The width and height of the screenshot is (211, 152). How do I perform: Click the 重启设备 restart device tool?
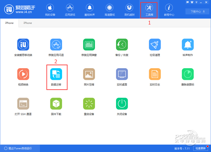(x=89, y=107)
